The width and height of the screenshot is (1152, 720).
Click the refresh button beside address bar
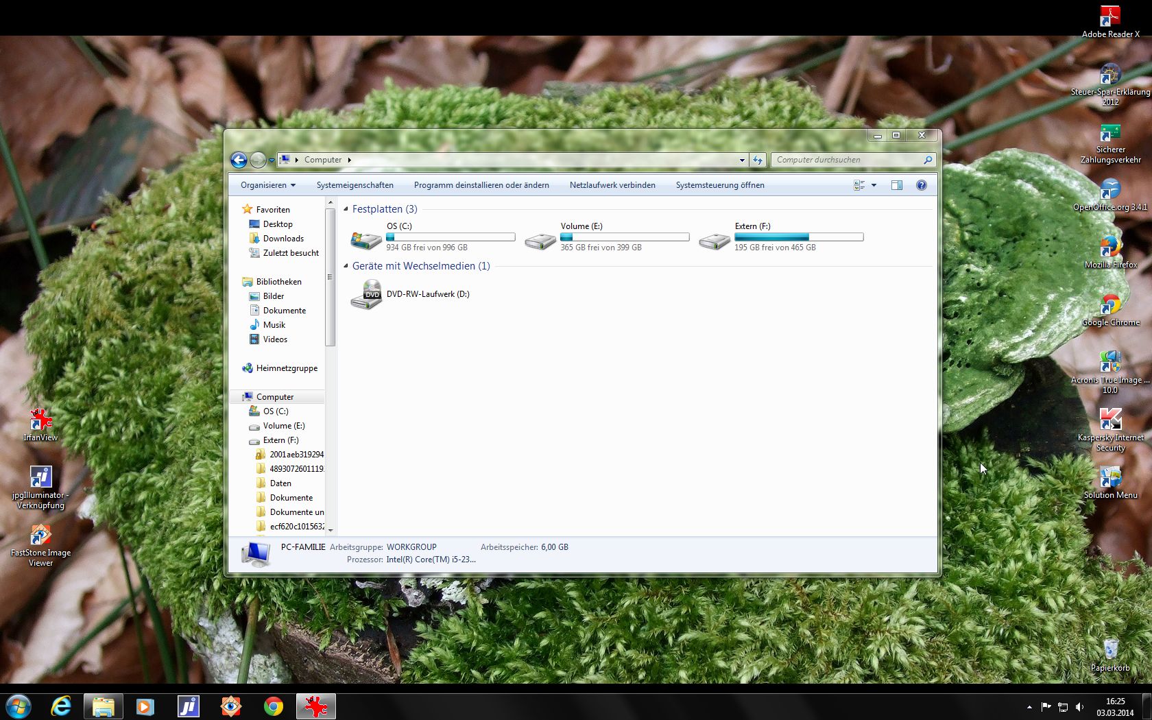coord(757,160)
